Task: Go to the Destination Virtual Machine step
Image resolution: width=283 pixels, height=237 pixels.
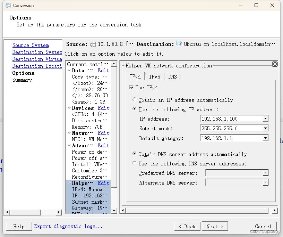Action: click(x=37, y=59)
